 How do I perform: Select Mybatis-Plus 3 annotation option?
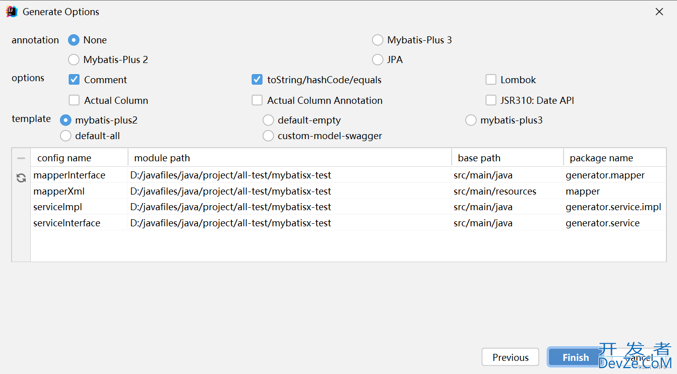[378, 40]
